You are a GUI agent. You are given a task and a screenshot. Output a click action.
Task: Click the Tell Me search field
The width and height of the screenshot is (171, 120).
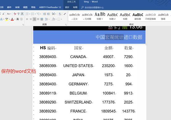click(93, 7)
